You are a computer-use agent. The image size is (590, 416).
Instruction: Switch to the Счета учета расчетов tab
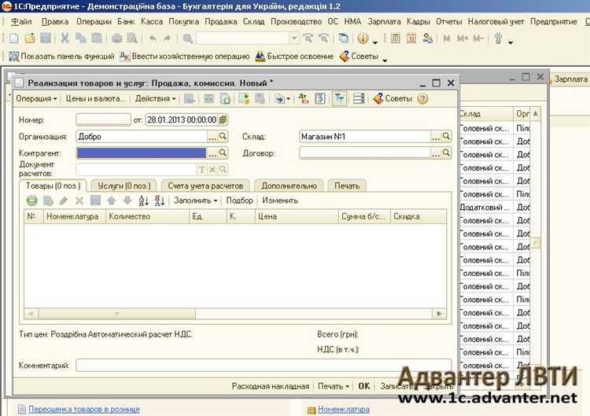205,186
